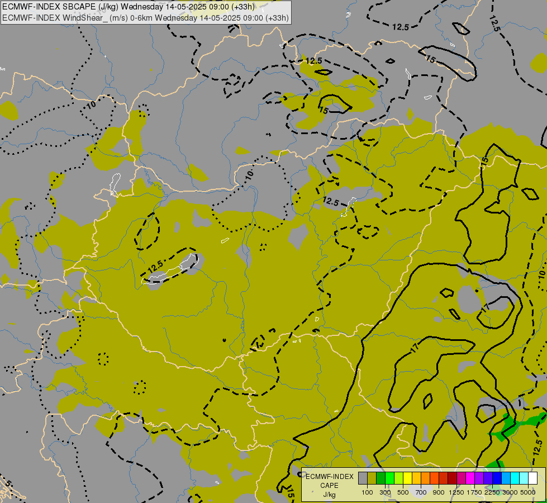The width and height of the screenshot is (547, 503).
Task: Pick the white legend swatch
Action: pyautogui.click(x=532, y=478)
